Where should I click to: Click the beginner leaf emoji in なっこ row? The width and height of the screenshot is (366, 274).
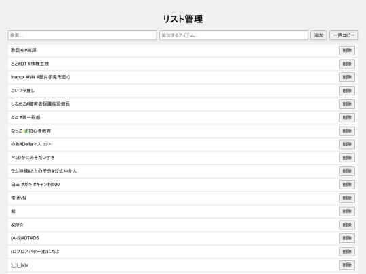[x=26, y=131]
